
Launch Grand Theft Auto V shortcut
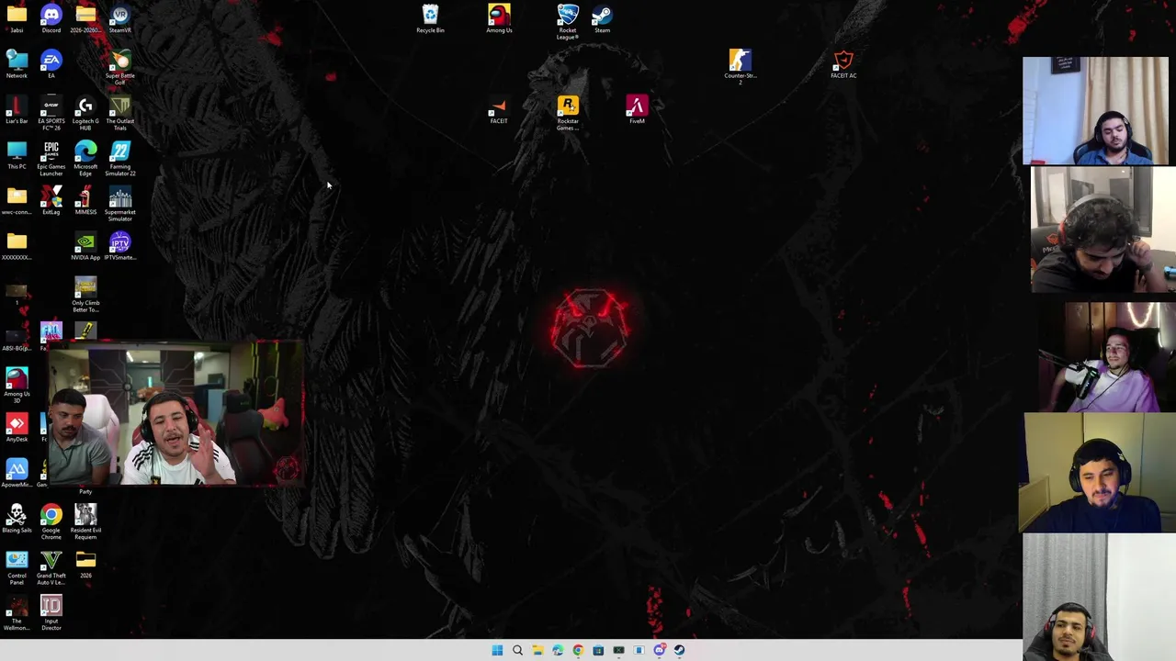pyautogui.click(x=51, y=567)
